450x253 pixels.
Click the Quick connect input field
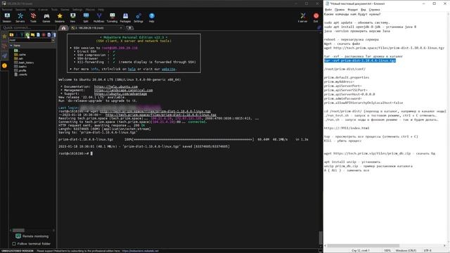click(x=28, y=28)
